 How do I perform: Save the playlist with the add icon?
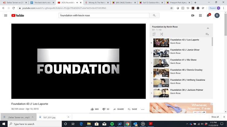point(207,34)
